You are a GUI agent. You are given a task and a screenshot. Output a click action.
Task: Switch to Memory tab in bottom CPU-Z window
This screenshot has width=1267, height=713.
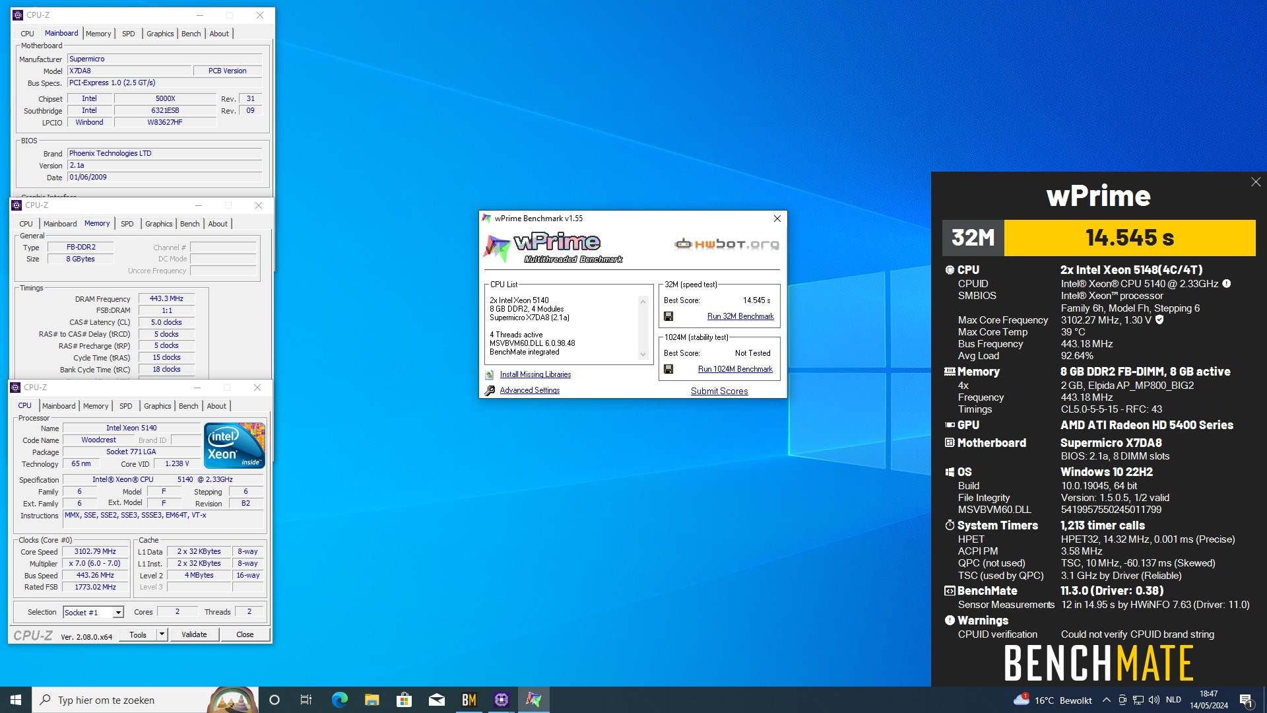96,406
